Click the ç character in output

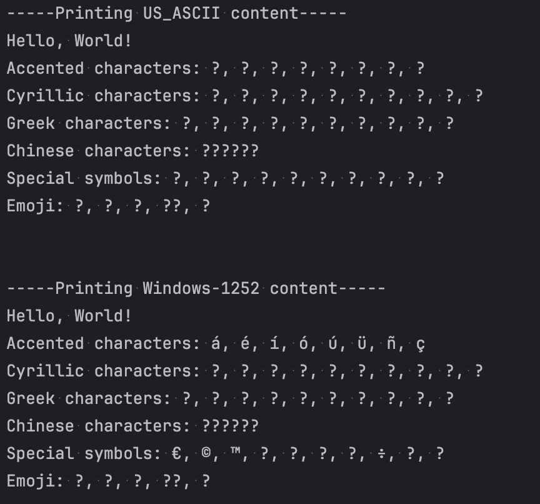tap(421, 345)
